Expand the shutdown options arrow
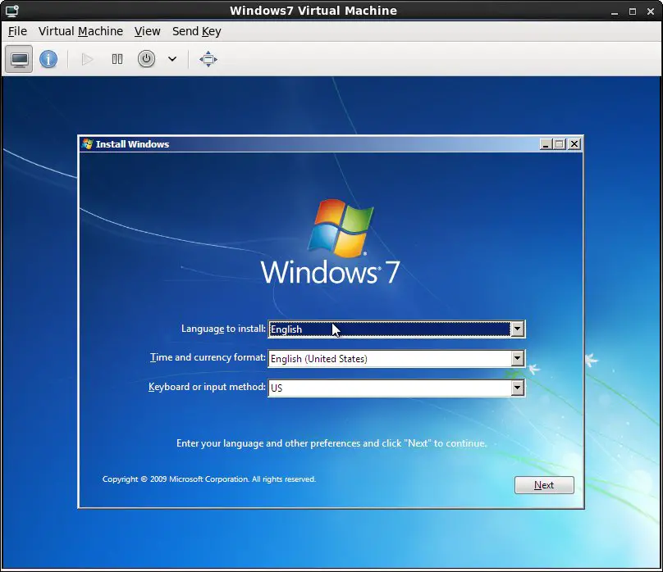The width and height of the screenshot is (663, 572). [172, 59]
